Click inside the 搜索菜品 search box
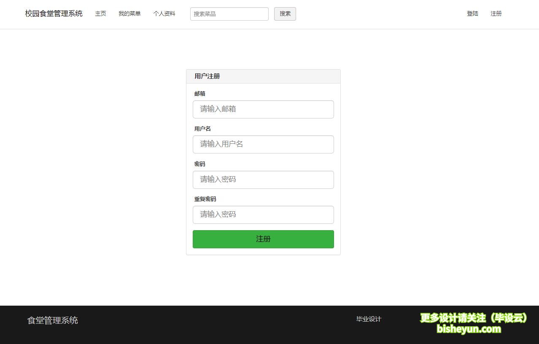This screenshot has height=344, width=539. pyautogui.click(x=229, y=14)
